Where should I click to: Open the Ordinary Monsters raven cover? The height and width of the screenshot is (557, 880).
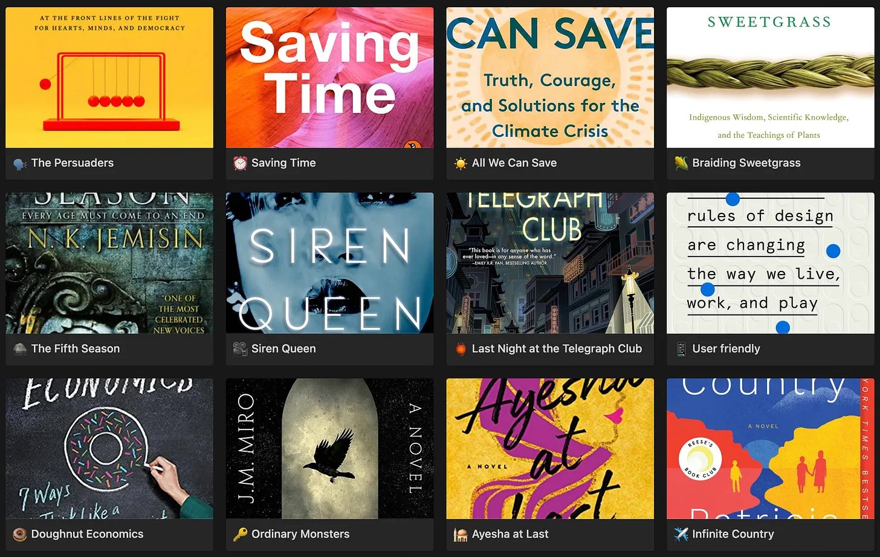(x=329, y=449)
